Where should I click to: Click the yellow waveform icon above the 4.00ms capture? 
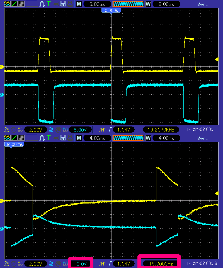(x=7, y=138)
